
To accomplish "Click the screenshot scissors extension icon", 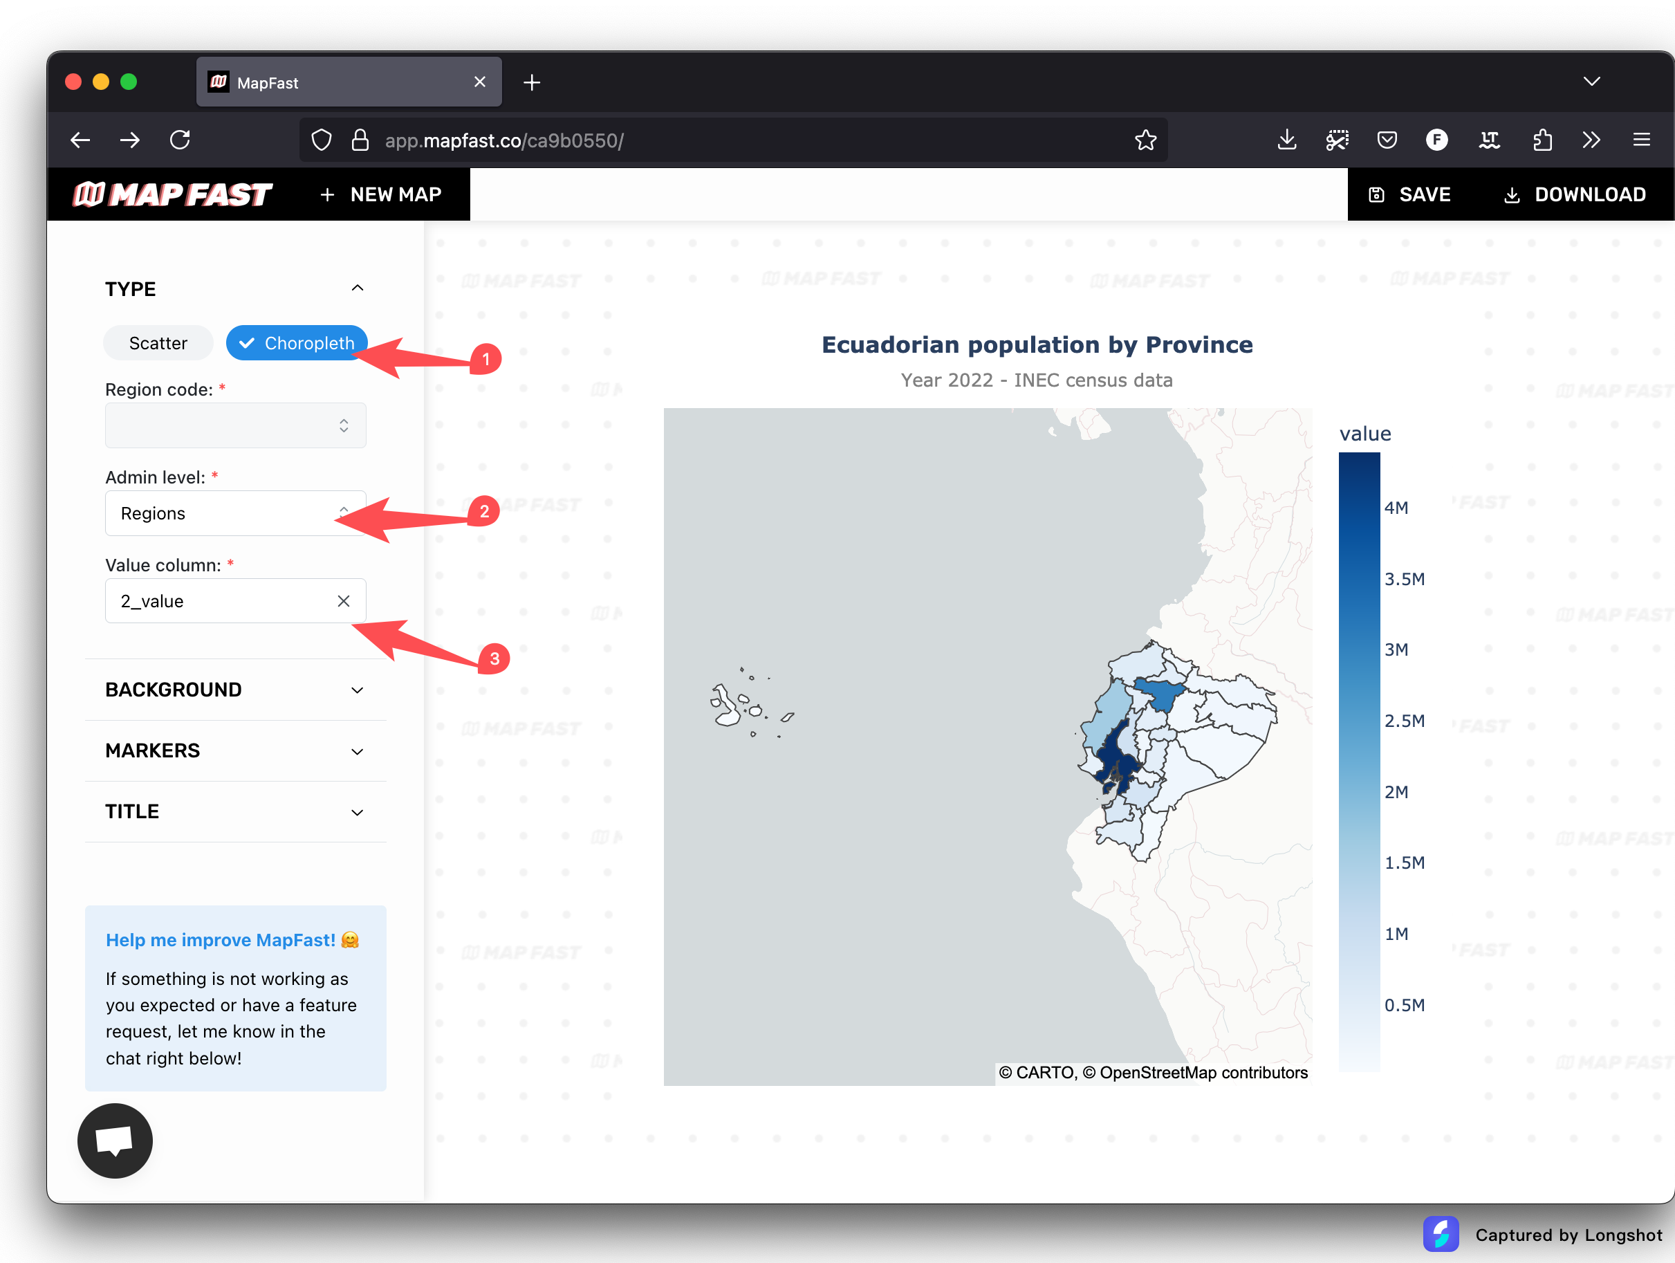I will point(1338,140).
